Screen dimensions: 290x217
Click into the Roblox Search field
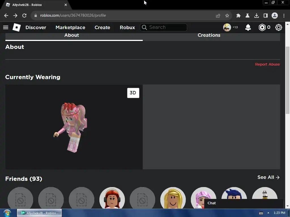(163, 27)
